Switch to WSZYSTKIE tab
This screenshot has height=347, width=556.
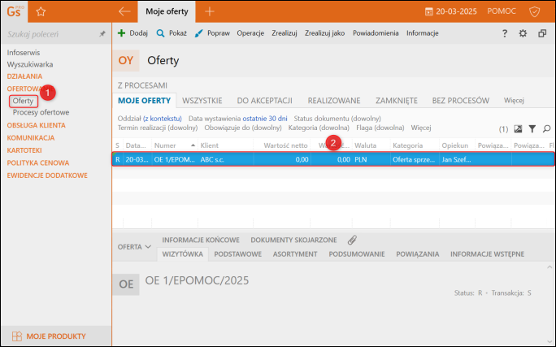pos(202,101)
